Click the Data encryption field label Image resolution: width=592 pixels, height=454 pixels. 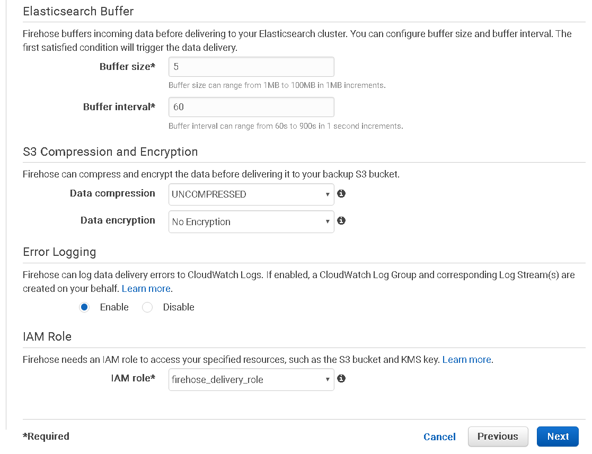118,220
